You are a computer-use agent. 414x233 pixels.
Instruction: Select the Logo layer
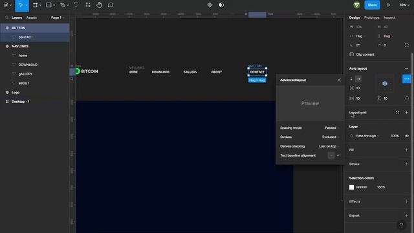click(x=34, y=93)
